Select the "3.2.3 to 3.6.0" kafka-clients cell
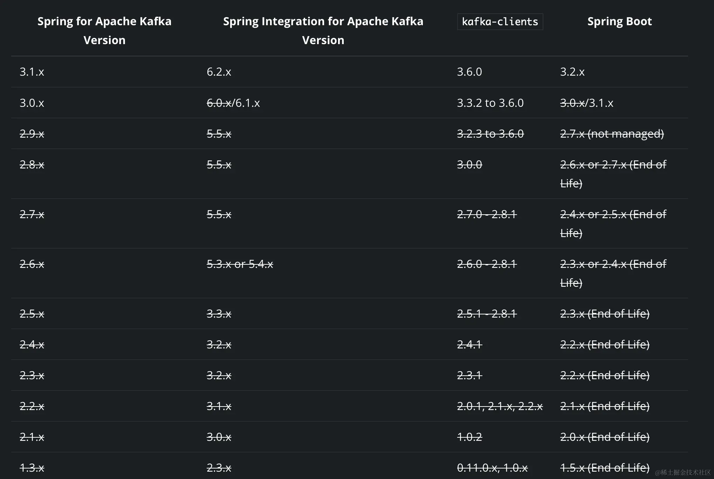 [490, 134]
